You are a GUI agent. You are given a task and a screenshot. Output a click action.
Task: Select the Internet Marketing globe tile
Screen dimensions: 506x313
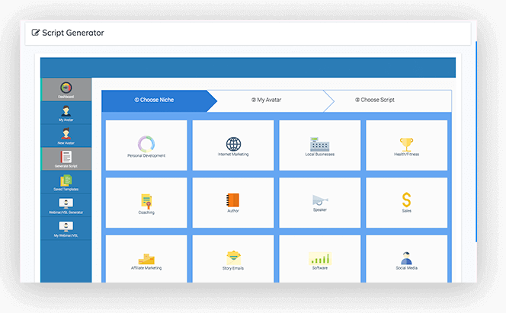point(233,145)
